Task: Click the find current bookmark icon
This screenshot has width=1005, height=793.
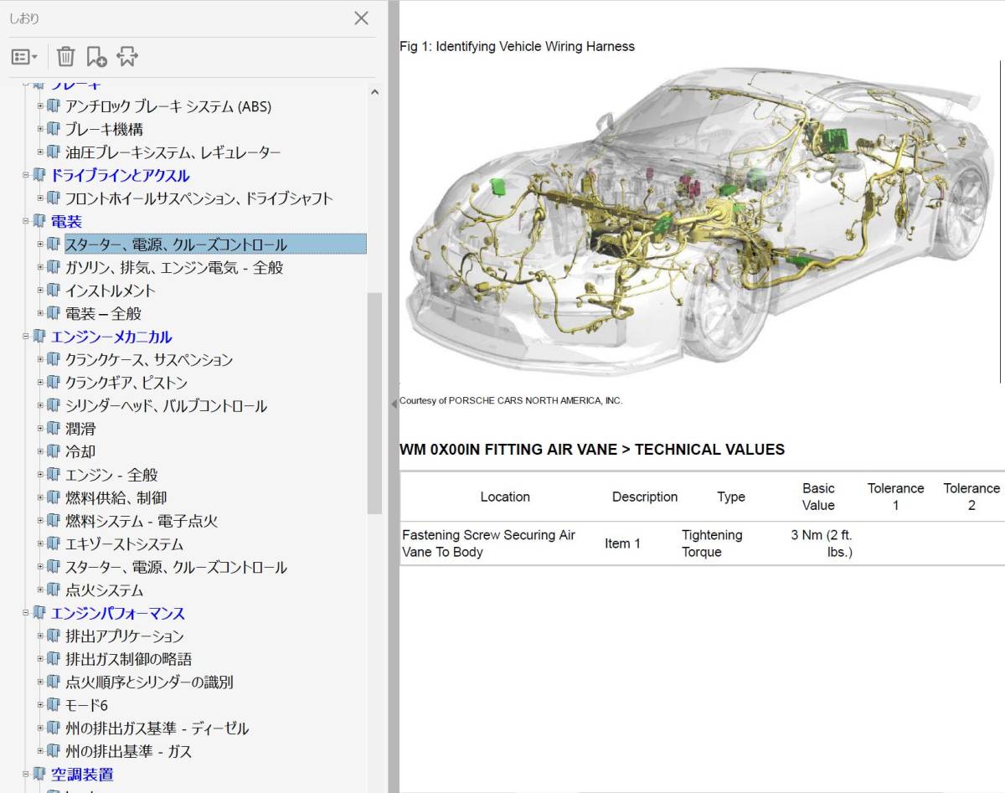Action: pos(127,56)
